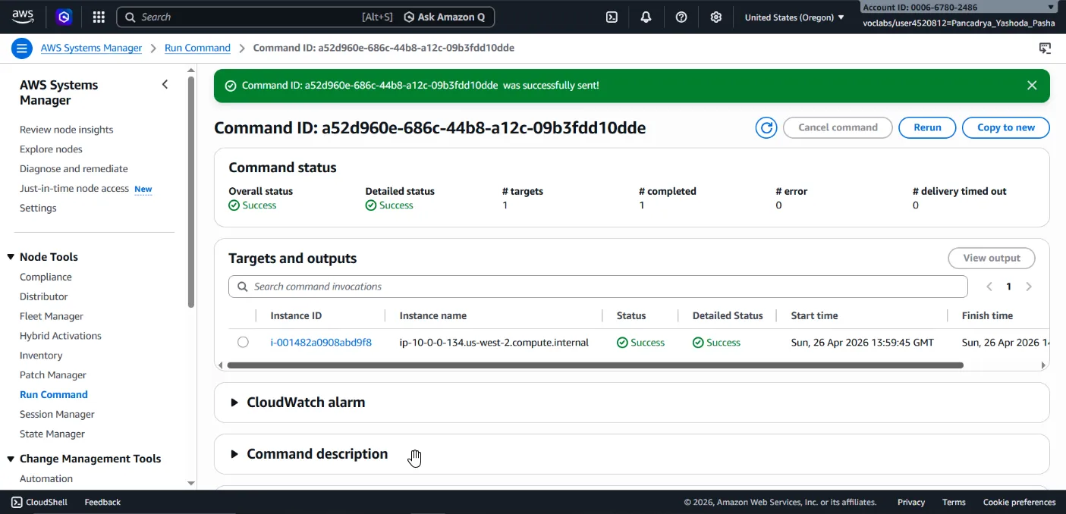Open Fleet Manager
The width and height of the screenshot is (1066, 514).
[52, 317]
